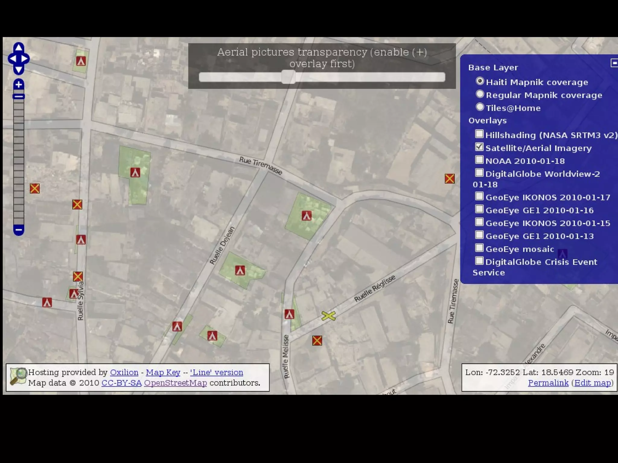Image resolution: width=618 pixels, height=463 pixels.
Task: Select Tiles@Home base layer
Action: point(480,107)
